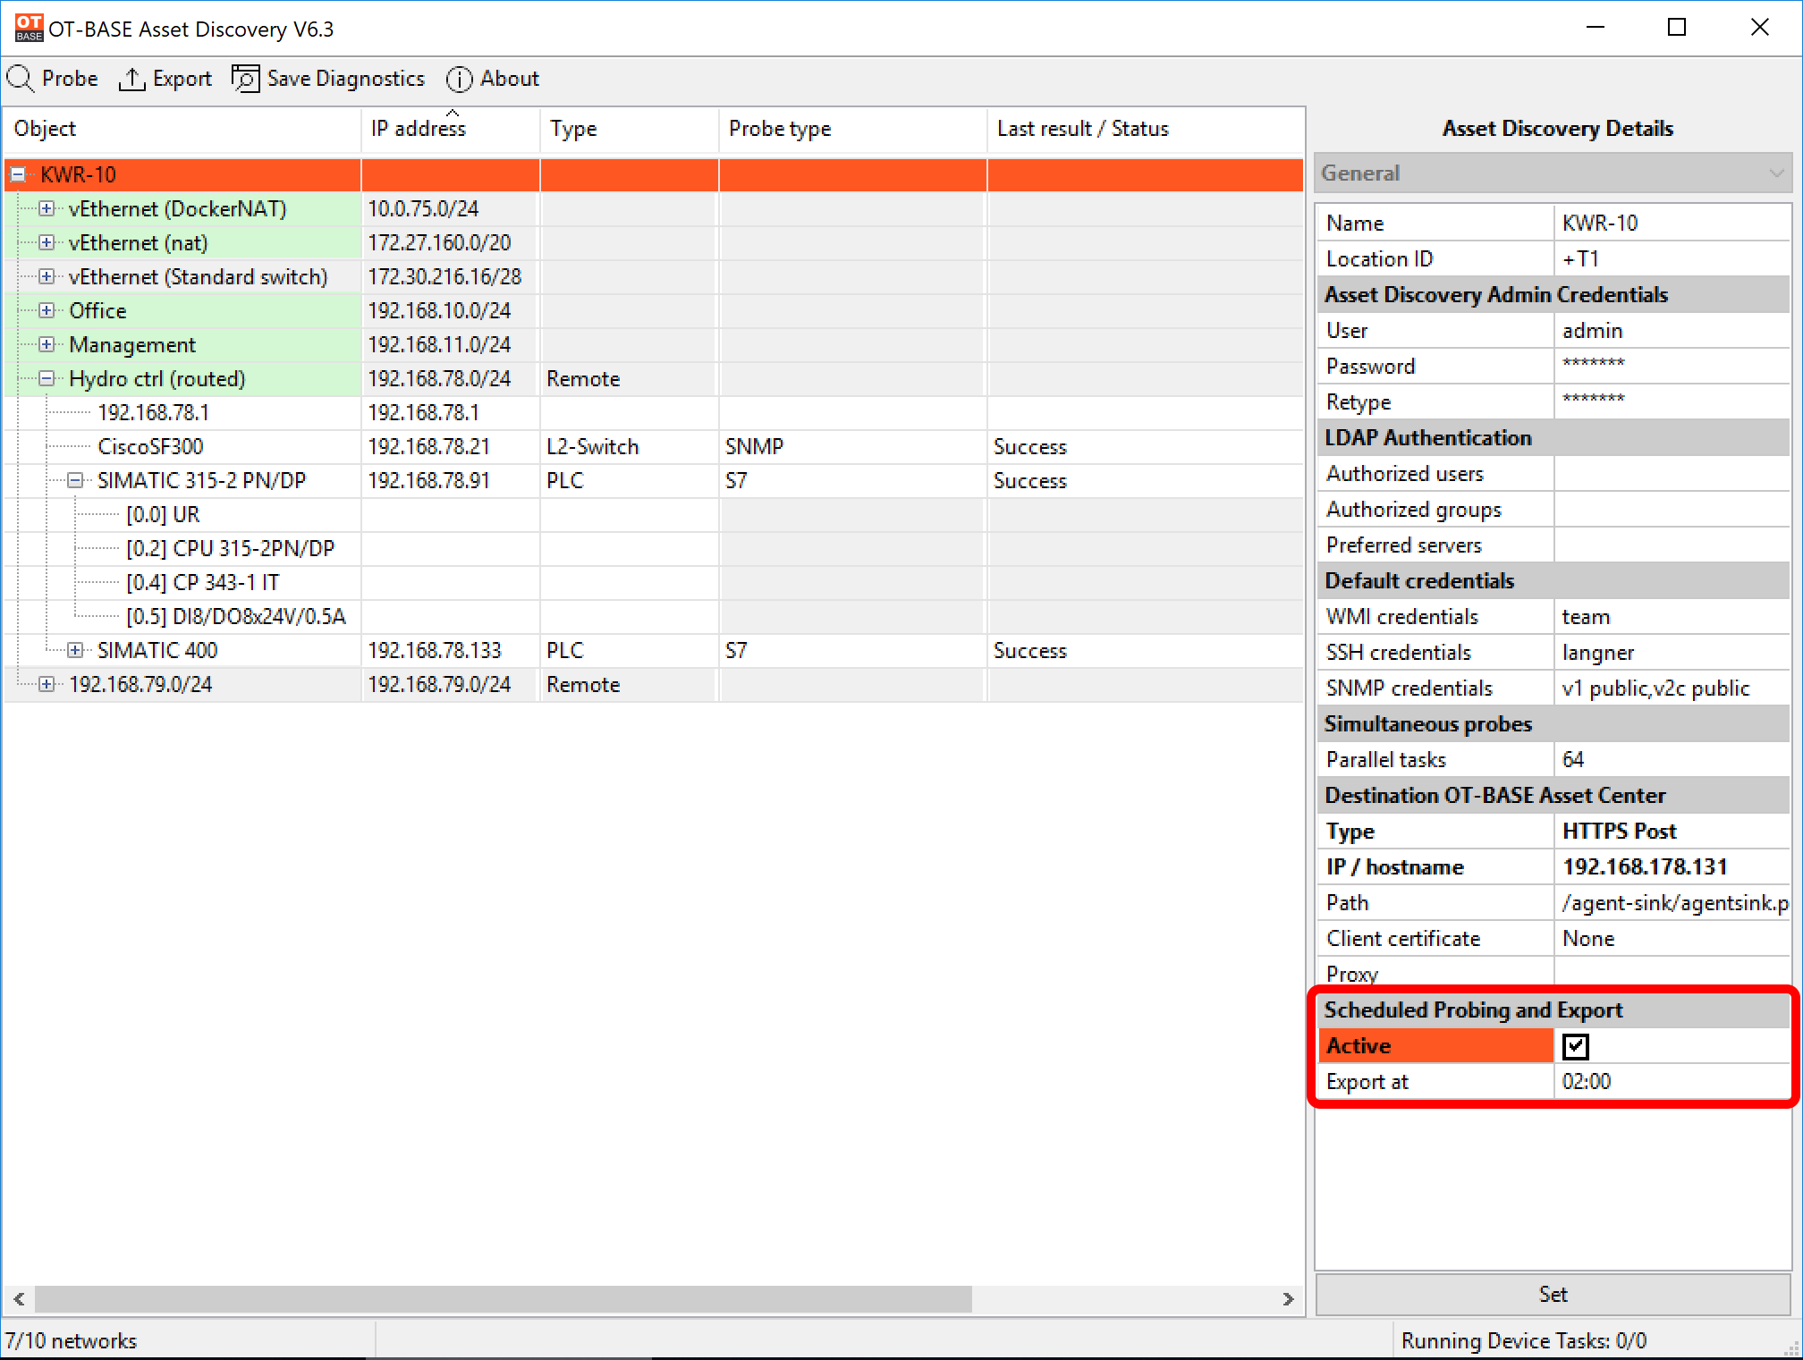This screenshot has height=1360, width=1803.
Task: Select the [0.2] CPU 315-2PN/DP module
Action: click(x=231, y=548)
